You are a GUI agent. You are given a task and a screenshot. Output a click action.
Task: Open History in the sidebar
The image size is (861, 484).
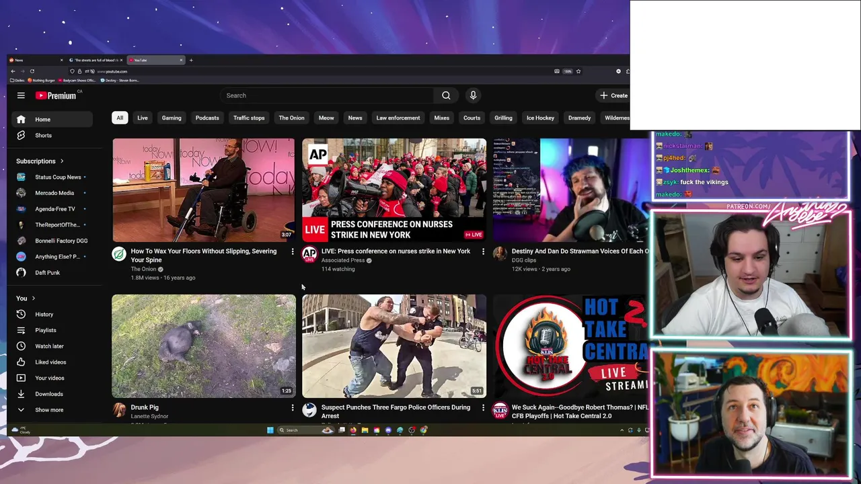tap(52, 314)
